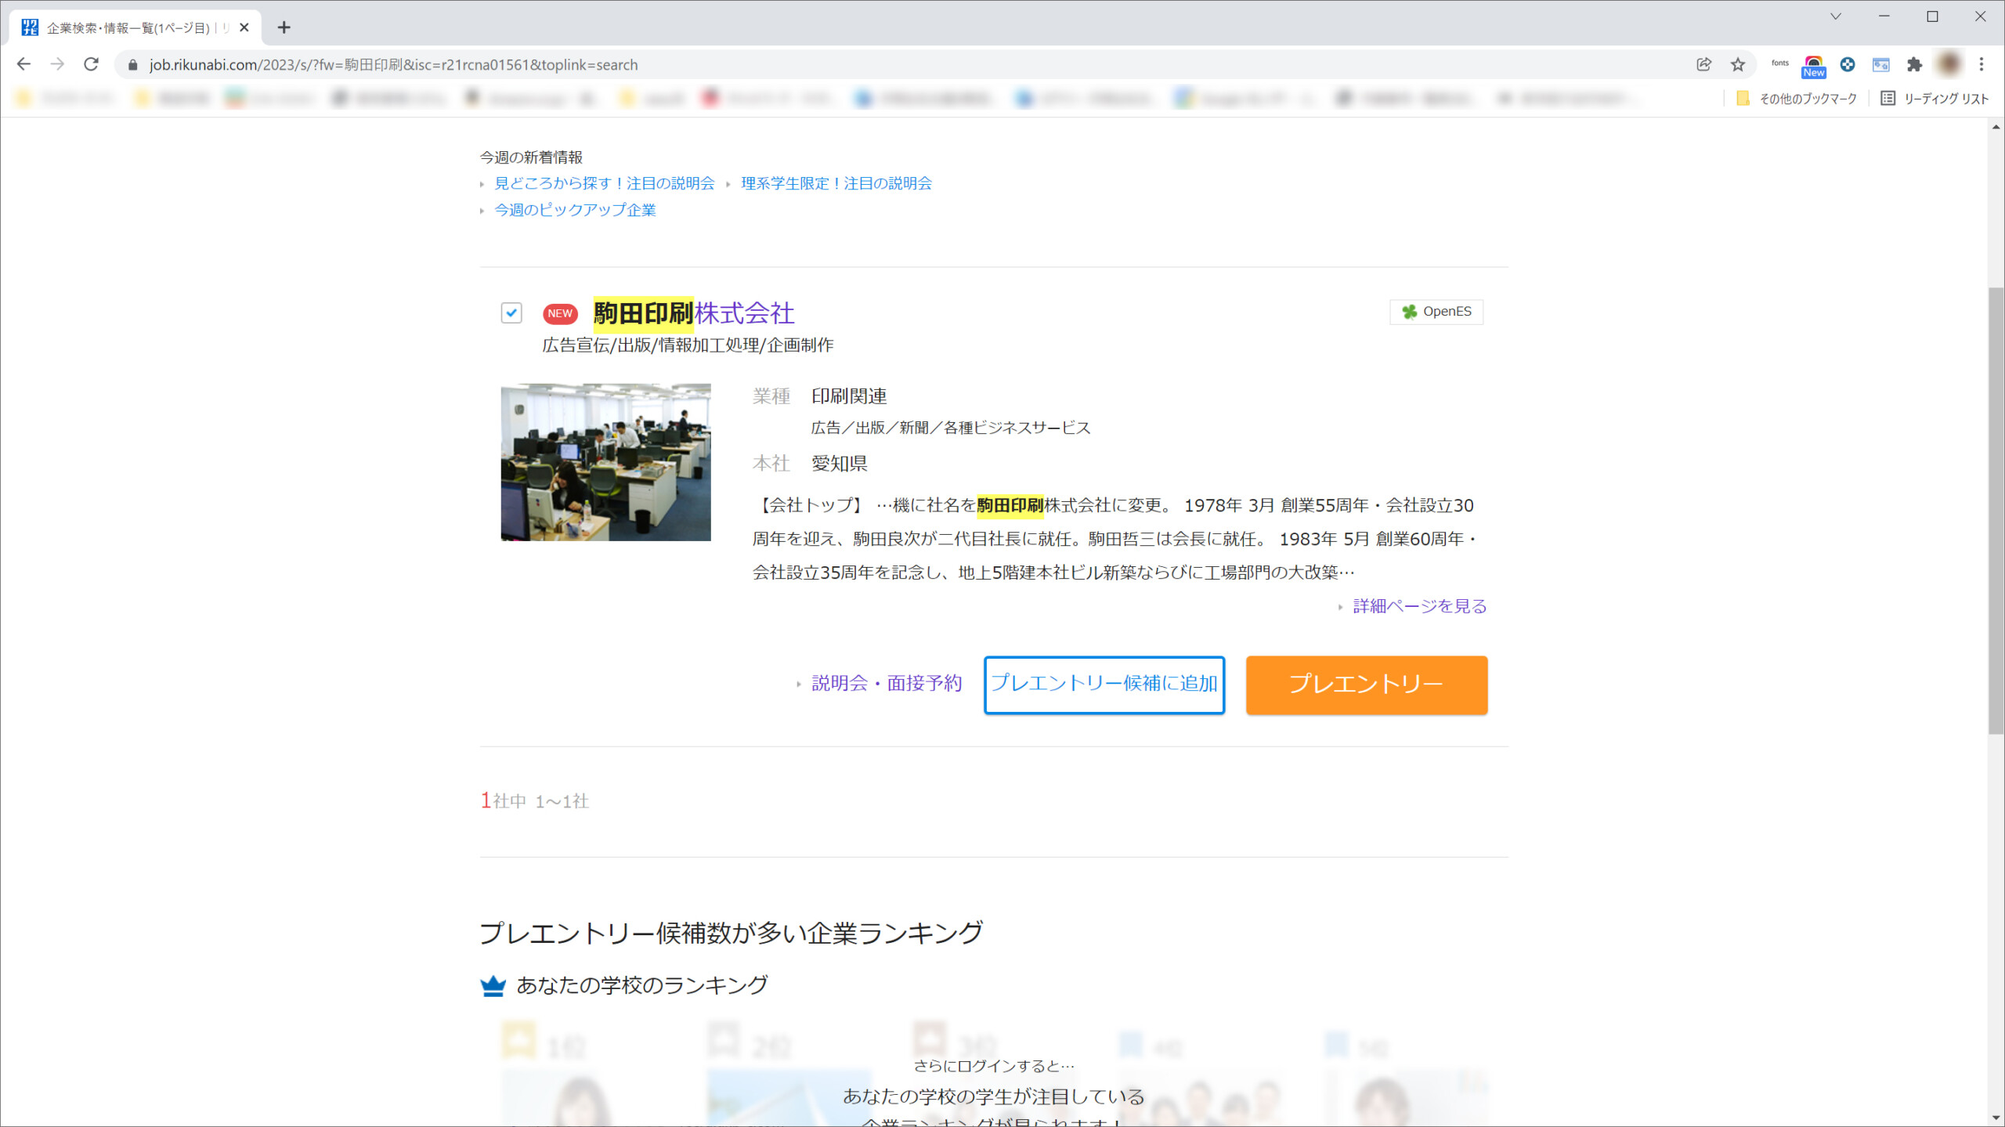Click プレエントリー候補に追加 button
The image size is (2005, 1127).
(x=1104, y=685)
